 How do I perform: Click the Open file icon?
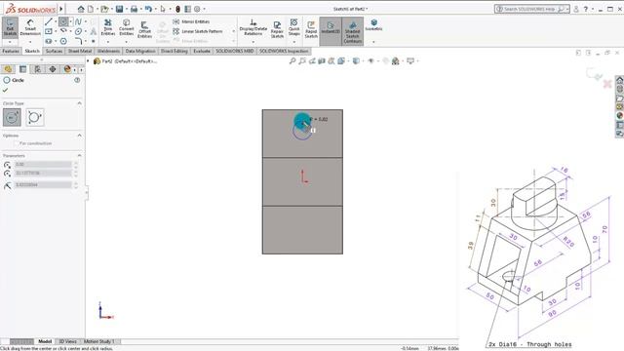104,9
